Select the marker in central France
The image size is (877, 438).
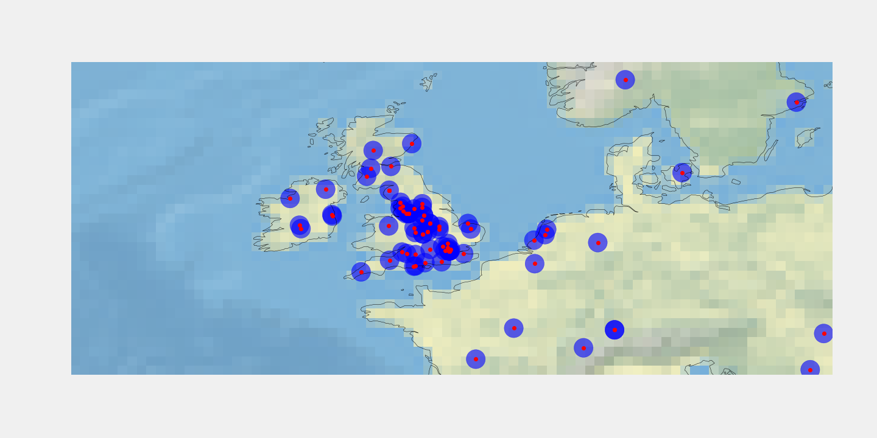514,328
